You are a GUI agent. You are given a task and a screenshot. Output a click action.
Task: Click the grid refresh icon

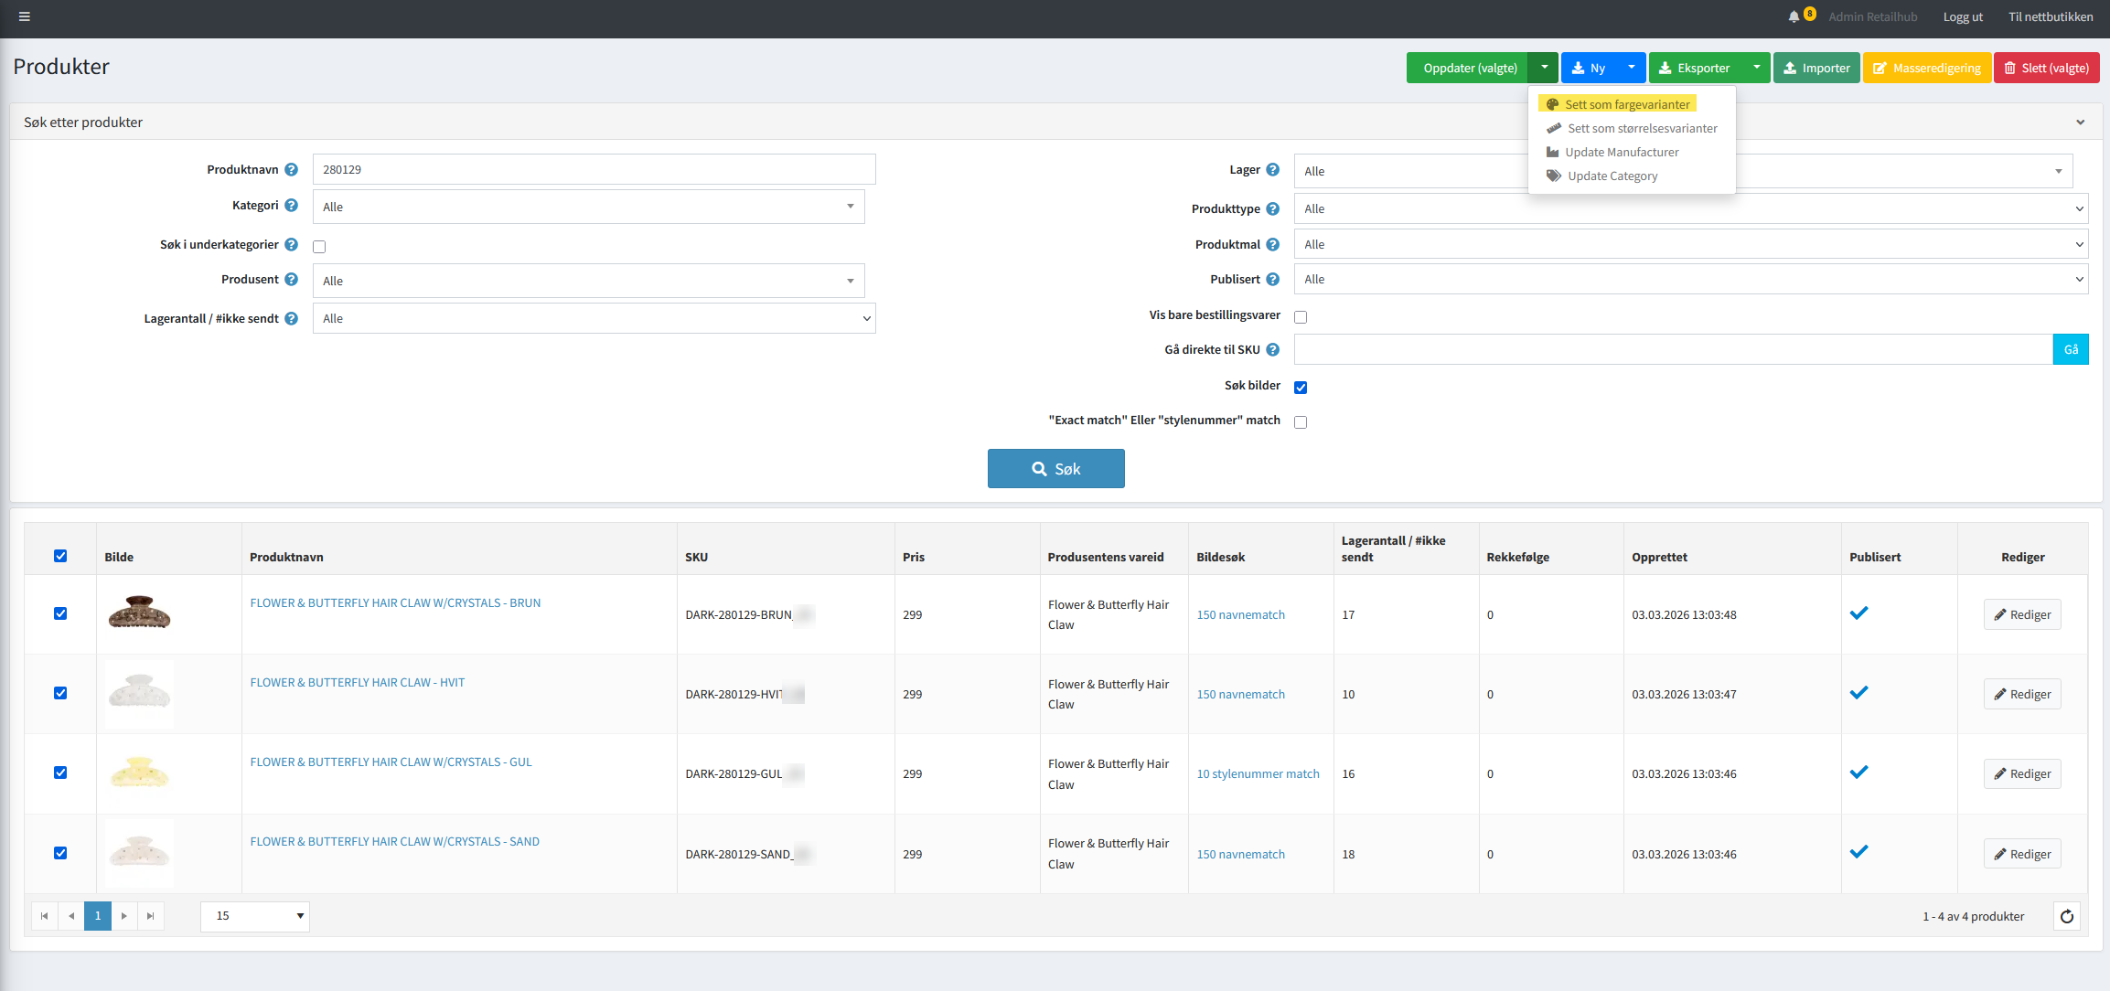(2066, 916)
